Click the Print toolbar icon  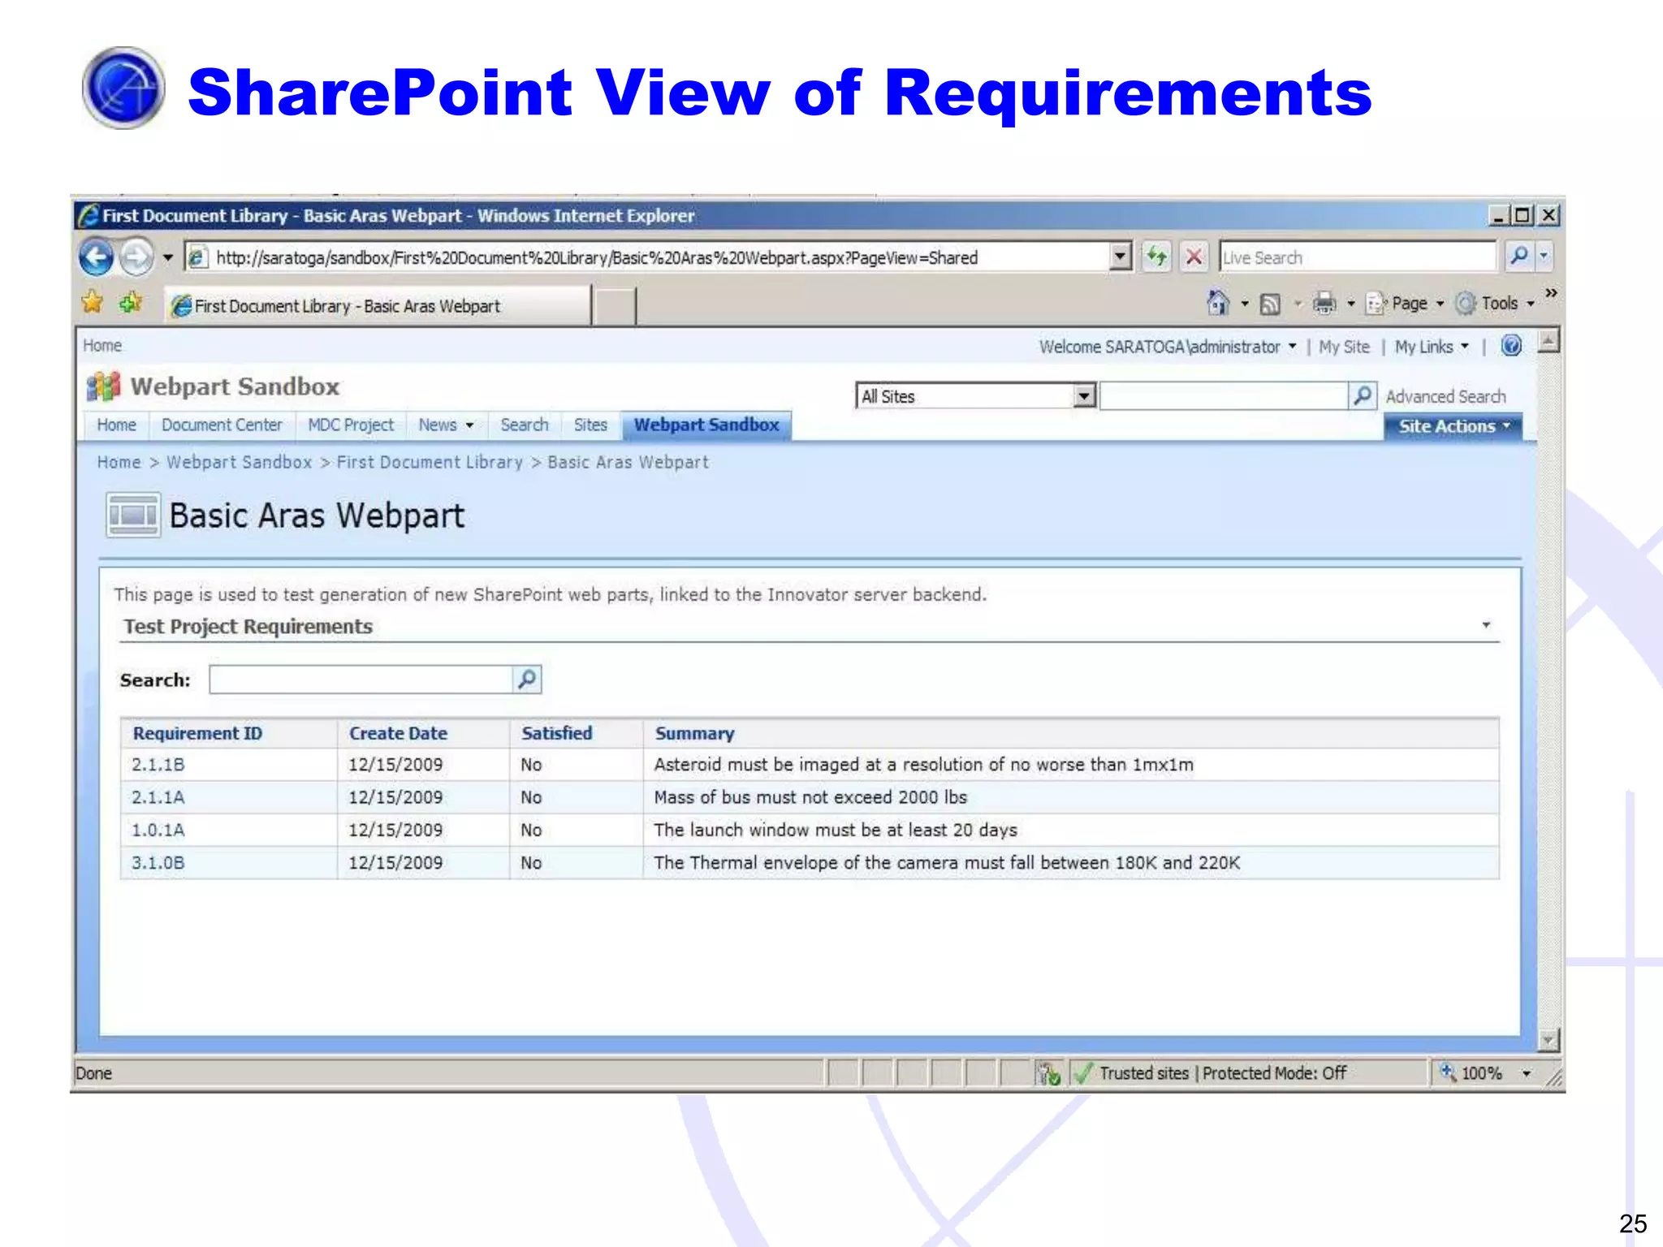click(1324, 304)
